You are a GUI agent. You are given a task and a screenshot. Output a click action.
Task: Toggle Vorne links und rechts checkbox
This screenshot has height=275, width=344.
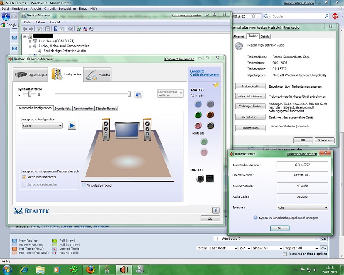pos(24,177)
